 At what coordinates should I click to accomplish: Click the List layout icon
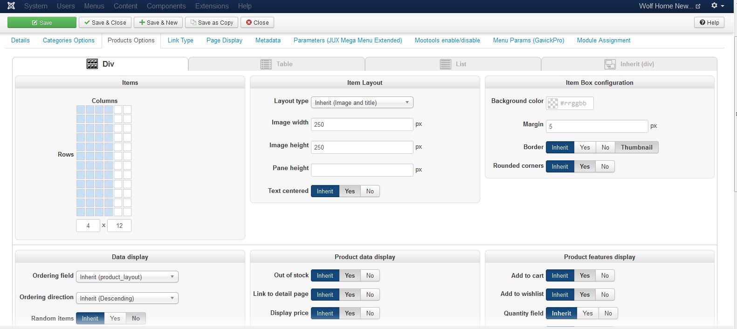(445, 64)
